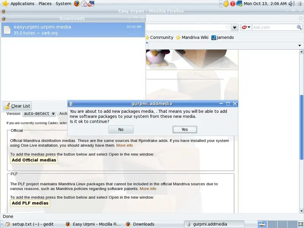Click the Firefox loading throbber icon
304x228 pixels.
[301, 18]
